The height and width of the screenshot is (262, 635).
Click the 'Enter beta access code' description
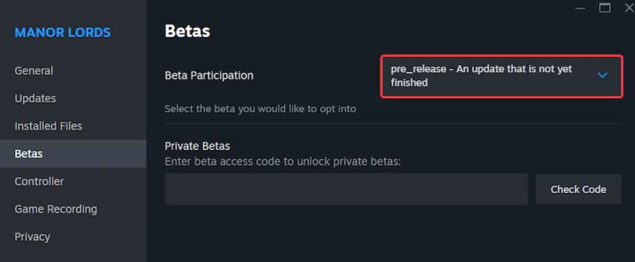(x=283, y=161)
